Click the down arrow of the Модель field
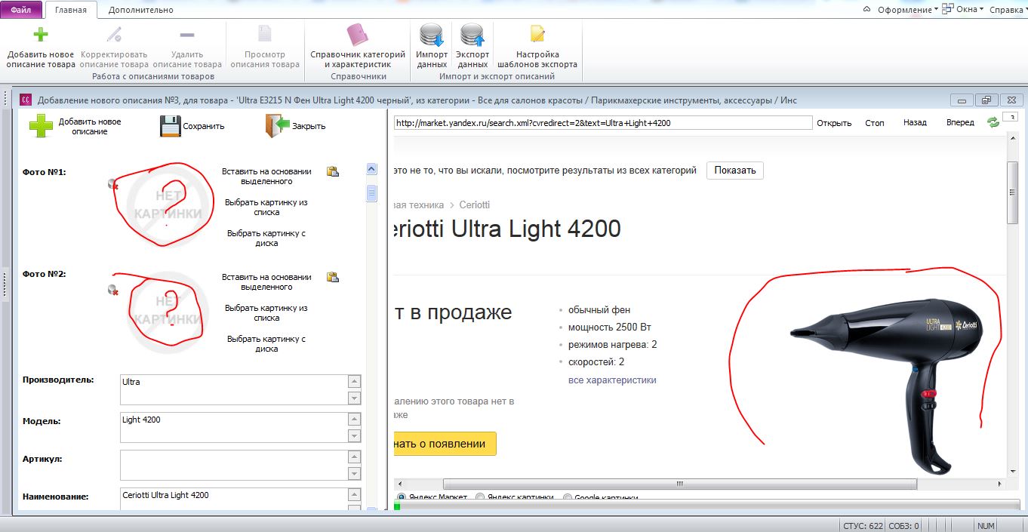Screen dimensions: 1028x532 [354, 435]
